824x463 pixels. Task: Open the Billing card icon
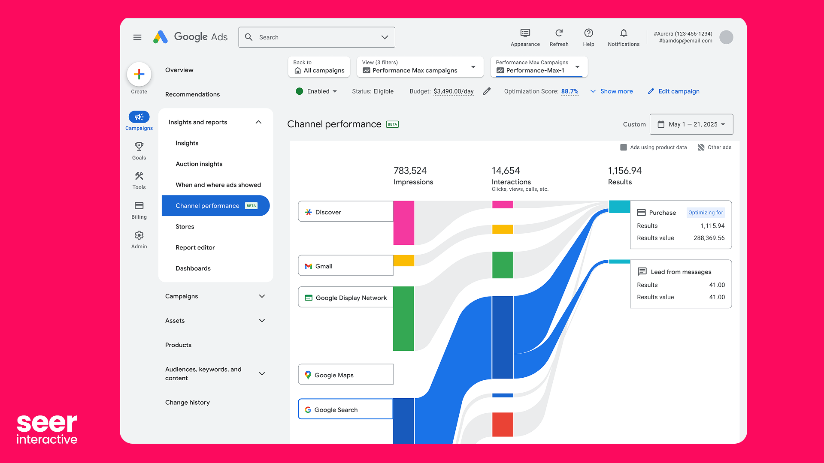click(x=139, y=206)
